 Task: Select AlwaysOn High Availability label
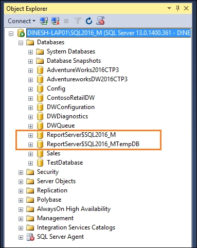tap(74, 209)
